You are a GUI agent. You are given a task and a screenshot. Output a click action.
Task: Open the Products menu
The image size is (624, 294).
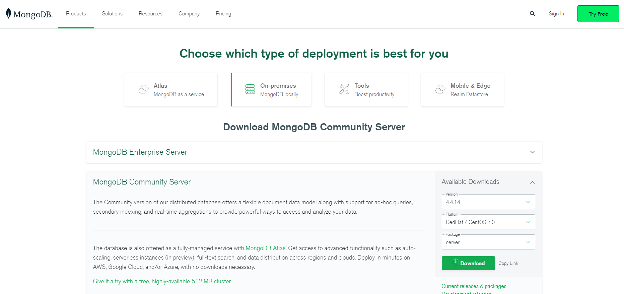[x=76, y=14]
